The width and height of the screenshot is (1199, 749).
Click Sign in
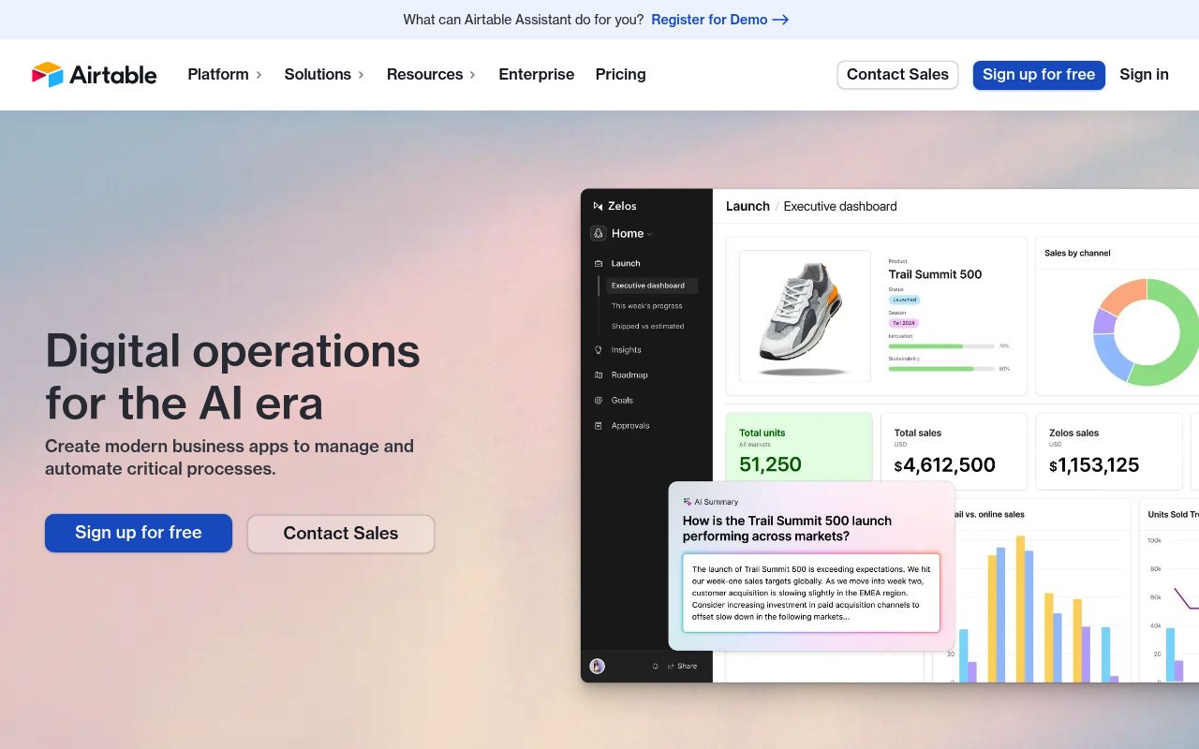1144,75
